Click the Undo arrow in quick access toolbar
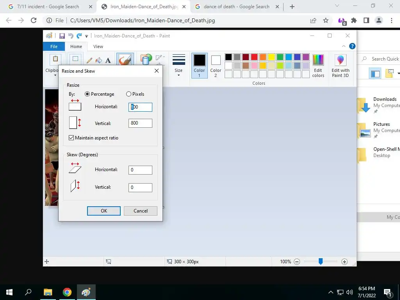The height and width of the screenshot is (300, 400). pyautogui.click(x=71, y=36)
